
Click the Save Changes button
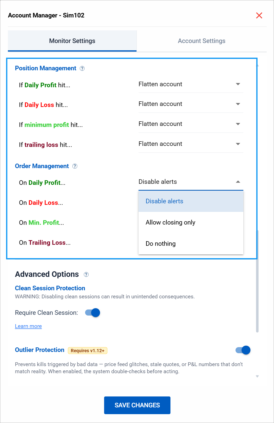point(137,405)
